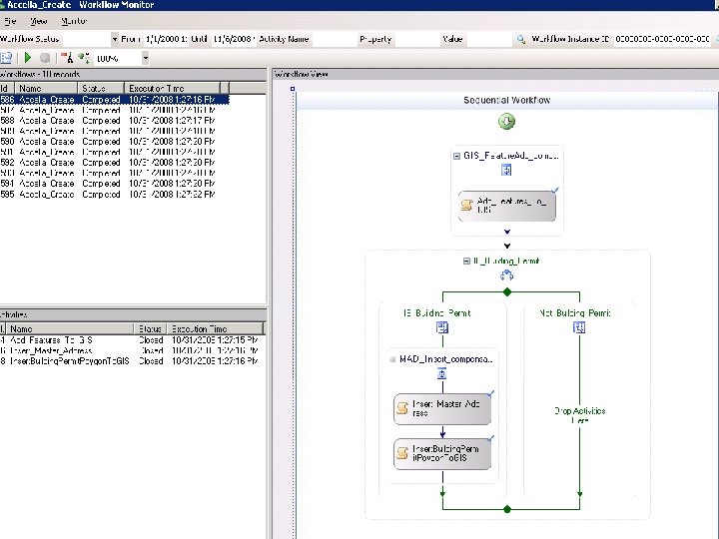Open the Monitor menu

point(73,20)
